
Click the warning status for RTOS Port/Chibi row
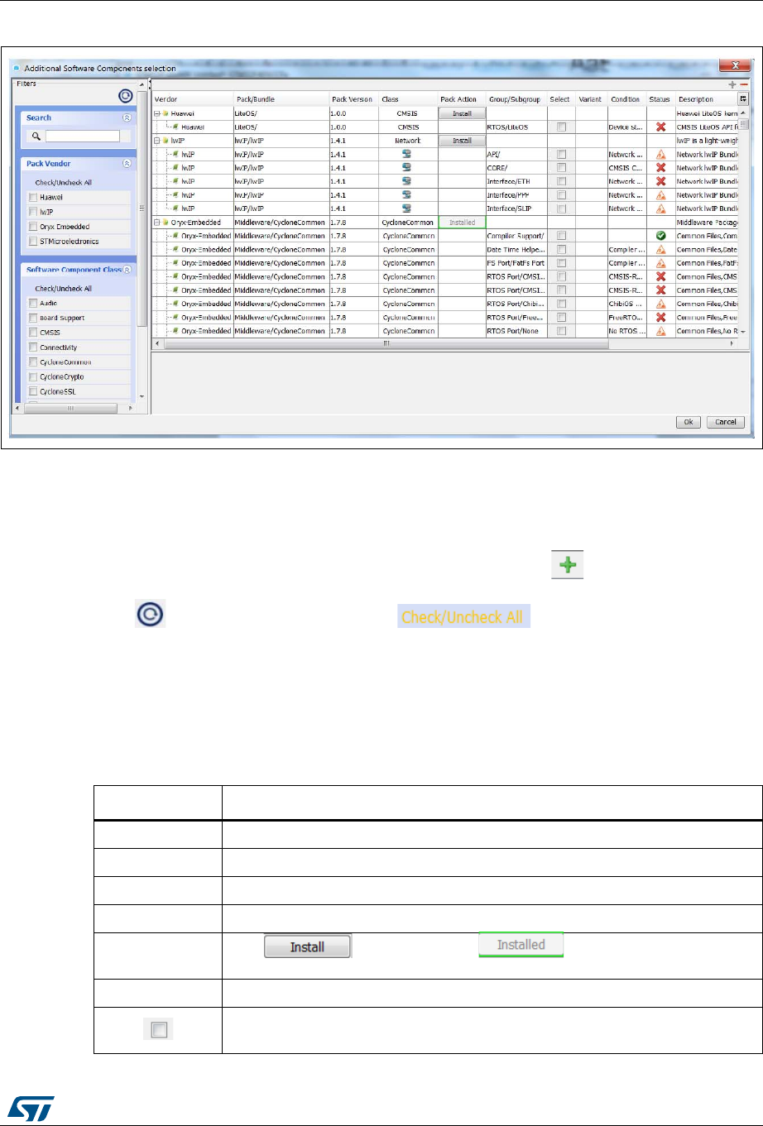point(660,304)
